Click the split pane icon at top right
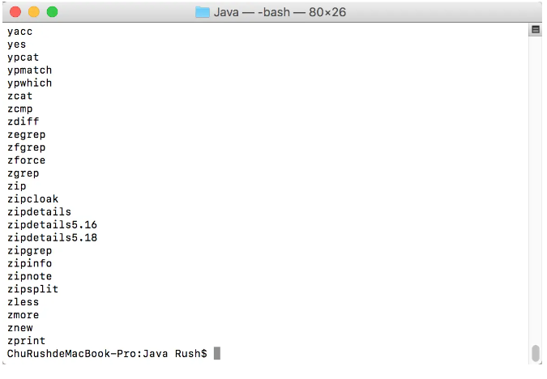 (535, 30)
